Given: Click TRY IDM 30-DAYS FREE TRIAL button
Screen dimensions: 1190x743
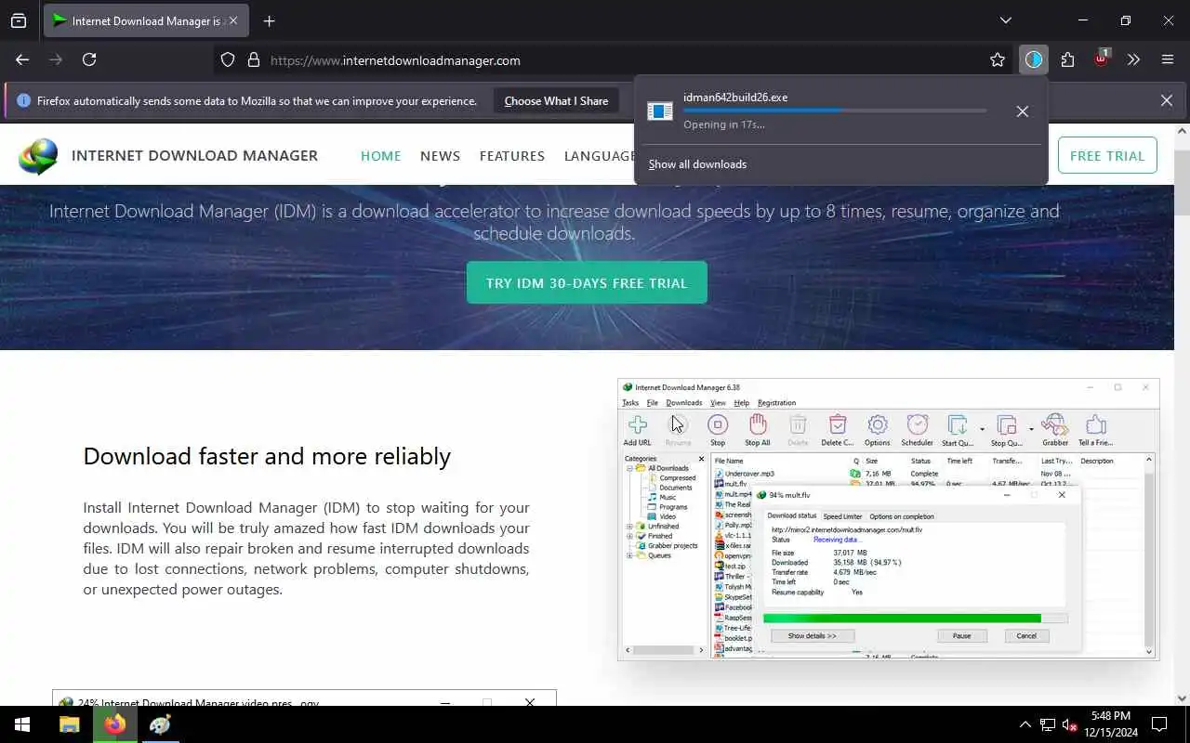Looking at the screenshot, I should [587, 282].
